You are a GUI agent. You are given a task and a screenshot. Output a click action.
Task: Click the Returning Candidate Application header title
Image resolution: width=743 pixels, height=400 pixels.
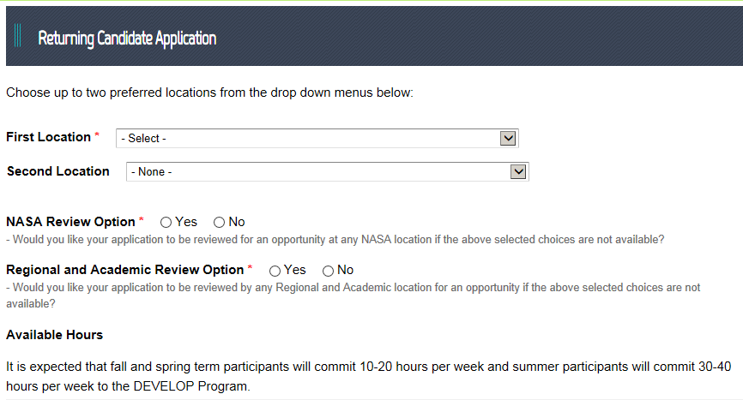point(127,39)
